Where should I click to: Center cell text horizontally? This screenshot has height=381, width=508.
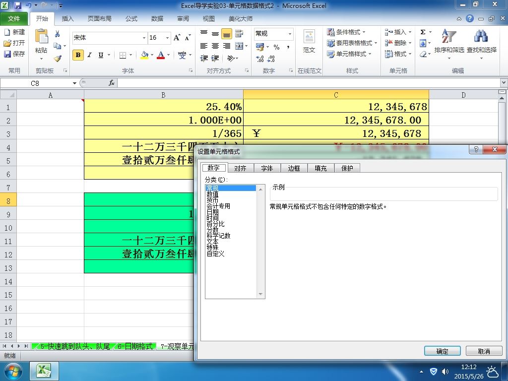coord(215,46)
